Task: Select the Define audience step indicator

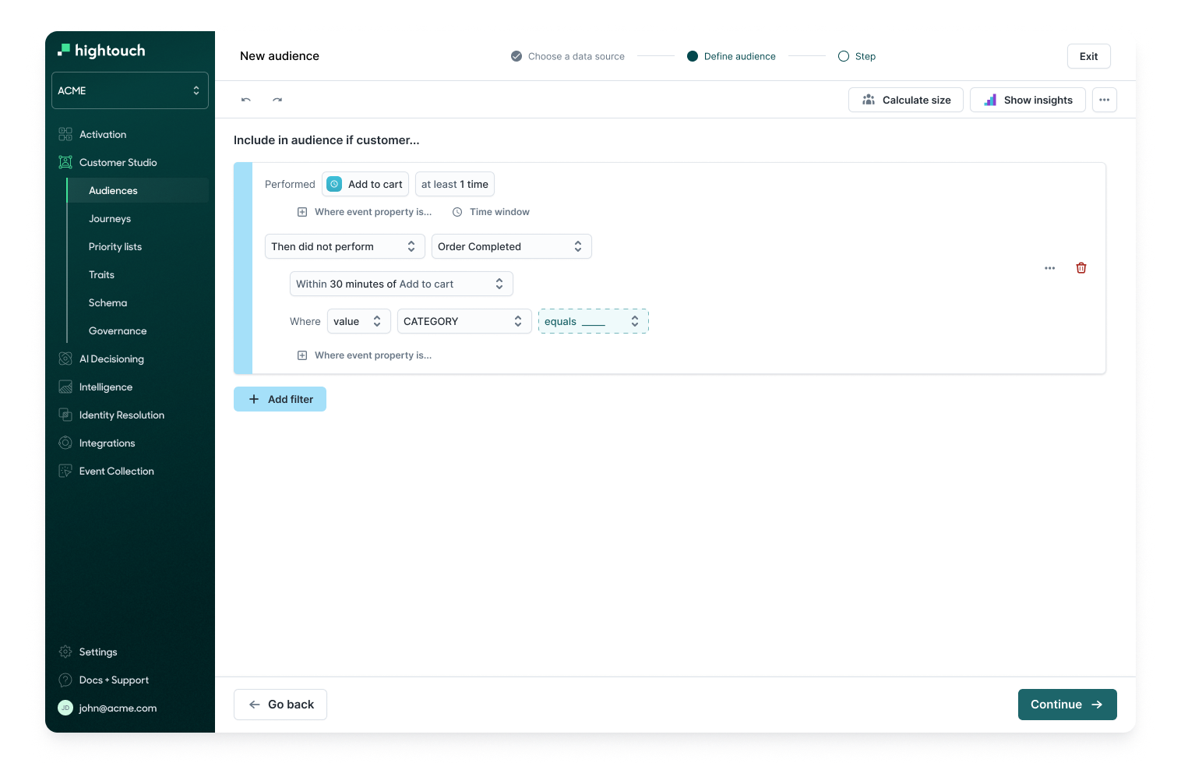Action: click(x=693, y=56)
